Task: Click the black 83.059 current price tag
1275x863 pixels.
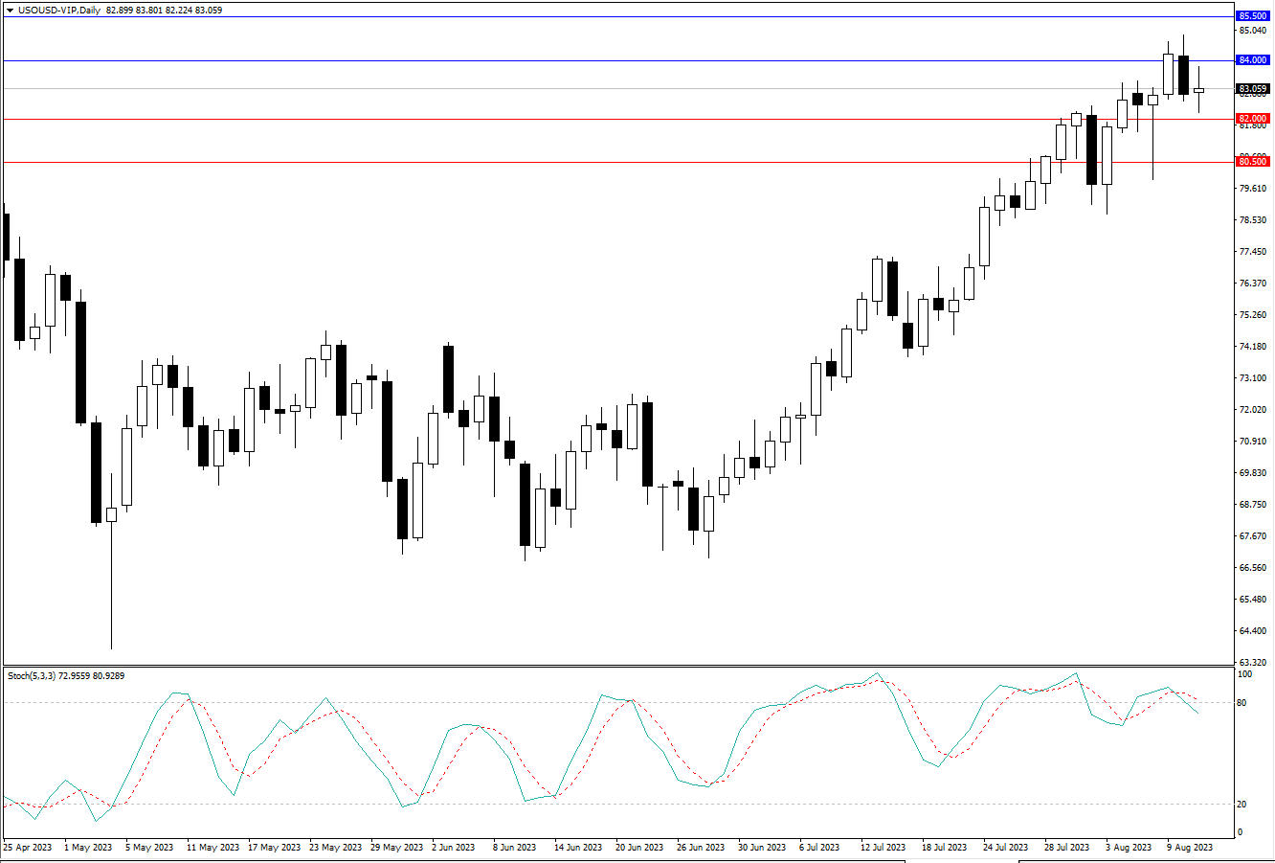Action: (1253, 89)
